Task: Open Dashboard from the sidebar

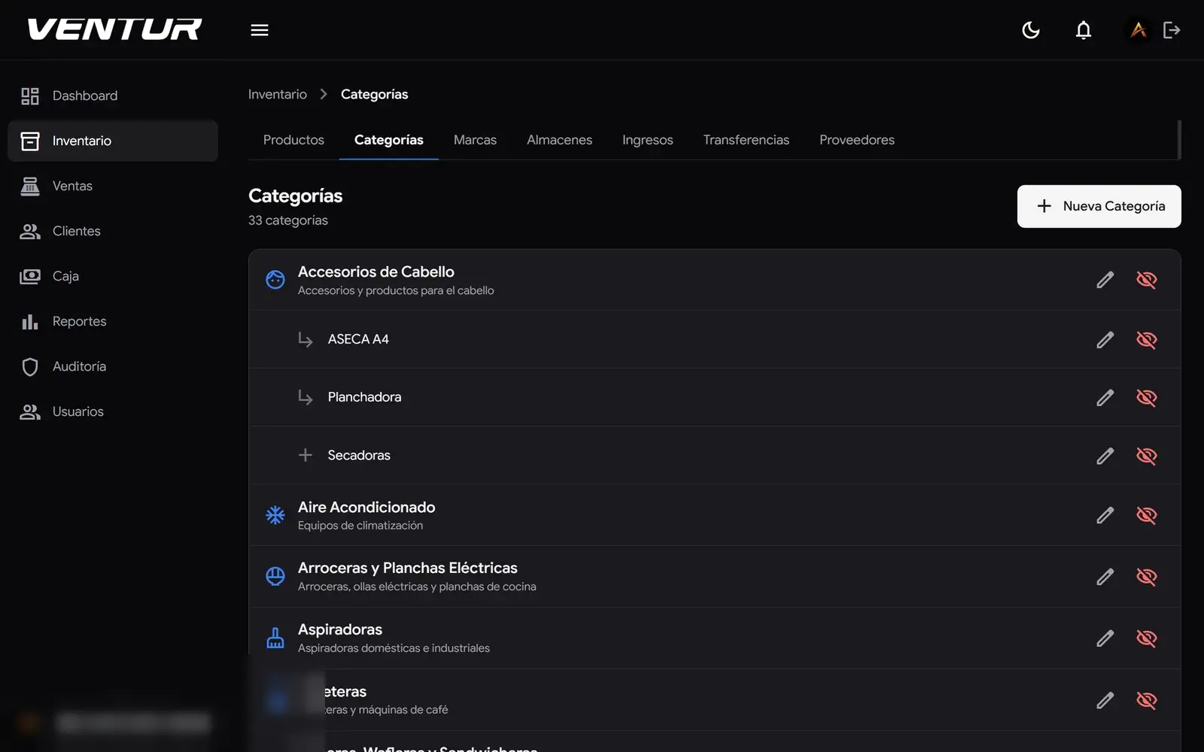Action: point(113,96)
